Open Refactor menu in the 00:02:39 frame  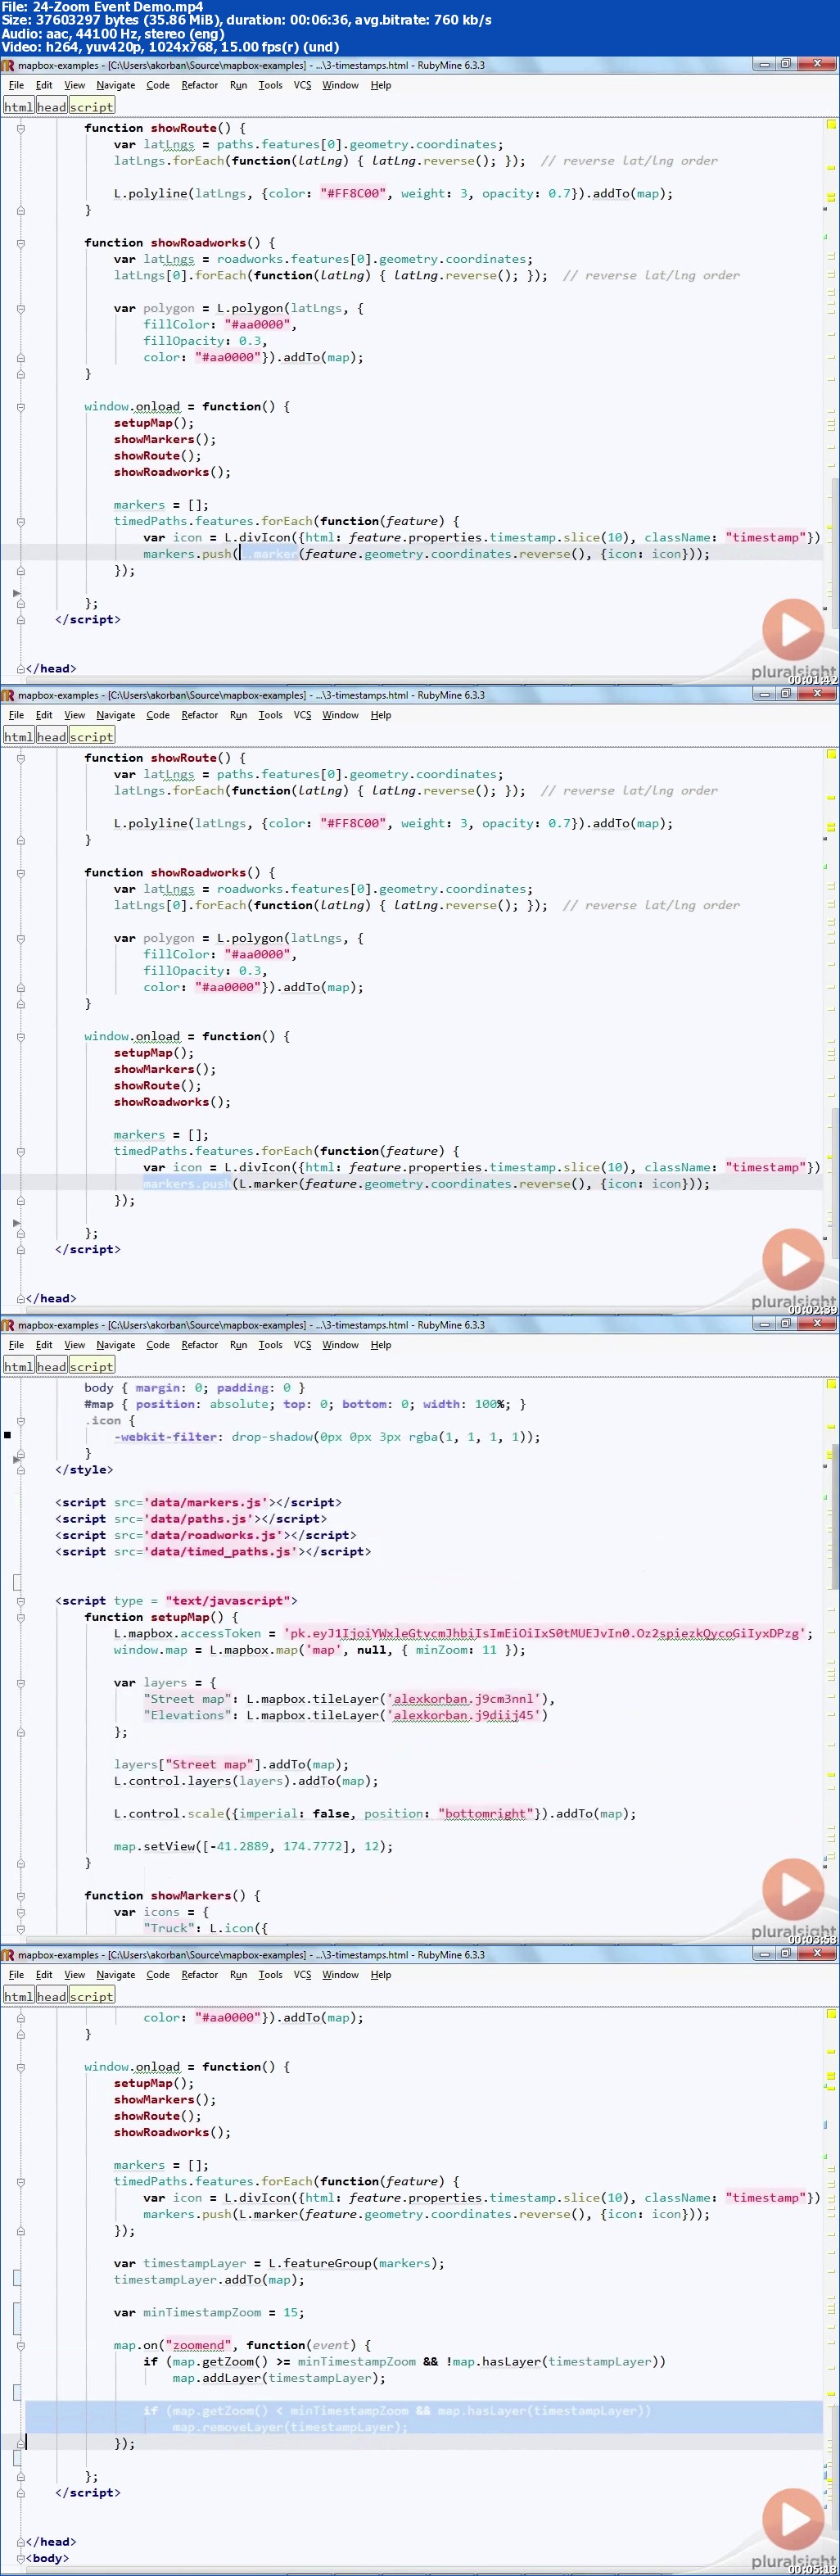coord(199,715)
